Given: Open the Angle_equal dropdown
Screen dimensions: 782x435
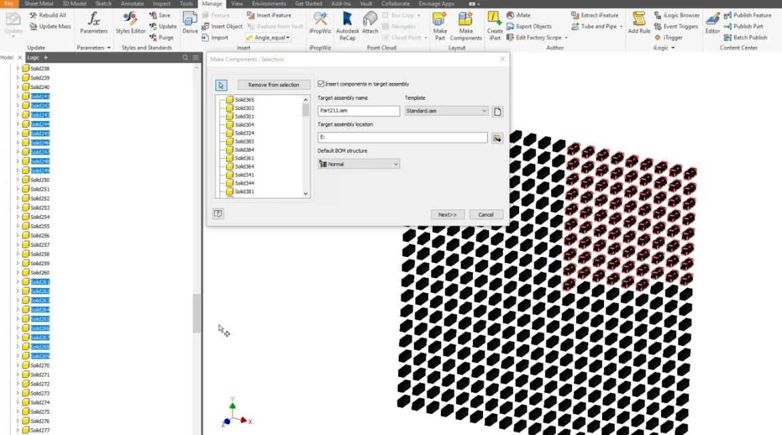Looking at the screenshot, I should (x=287, y=37).
